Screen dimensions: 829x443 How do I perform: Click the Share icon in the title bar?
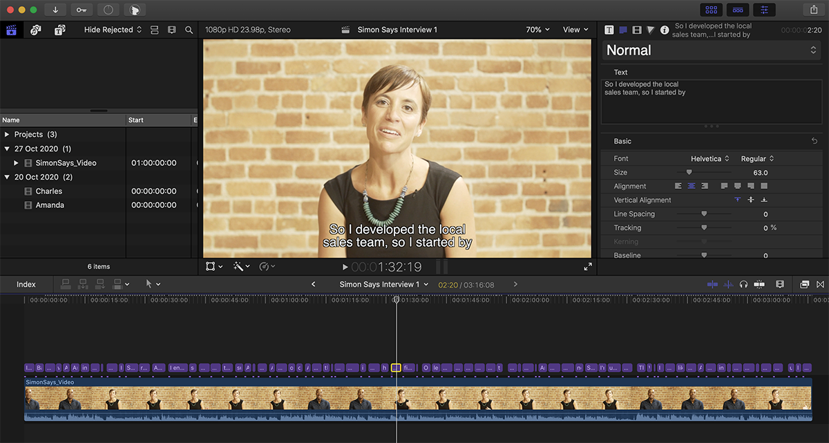pyautogui.click(x=813, y=10)
